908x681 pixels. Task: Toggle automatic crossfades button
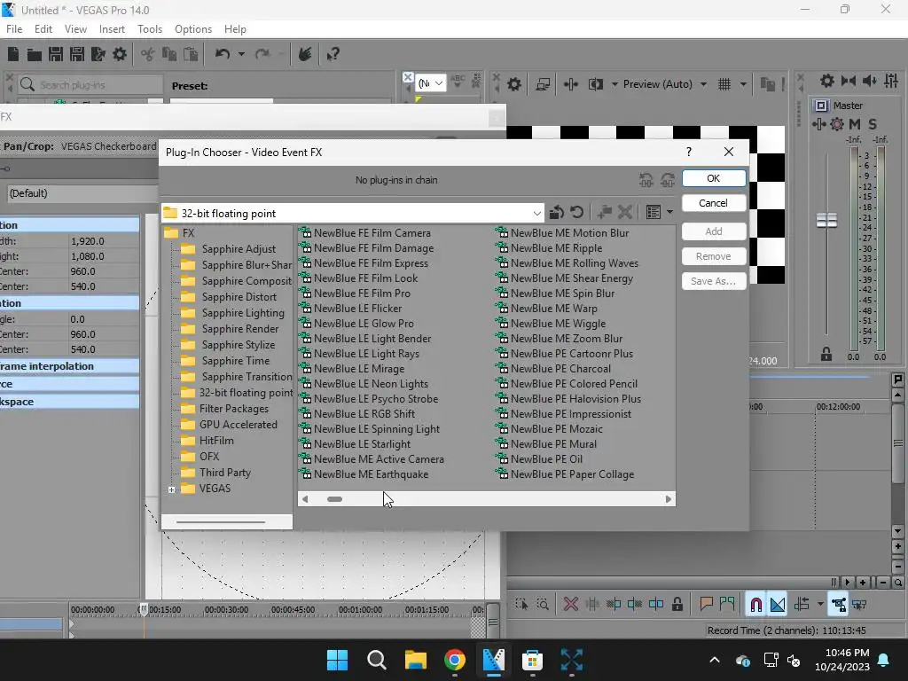(777, 605)
